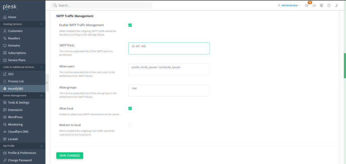This screenshot has width=346, height=164.
Task: Click the cloud status icon
Action: 314,6
